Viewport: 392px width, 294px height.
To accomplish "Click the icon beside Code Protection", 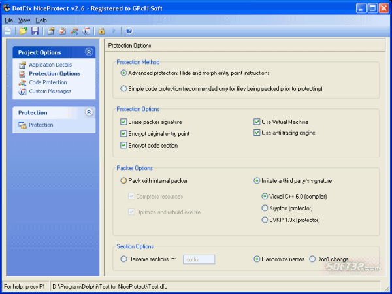I will point(22,82).
